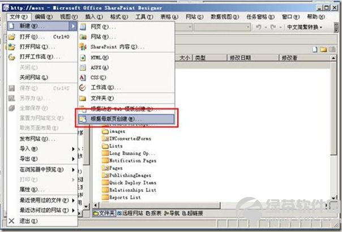The height and width of the screenshot is (232, 342).
Task: Open the IWConvertedForms folder
Action: 130,139
